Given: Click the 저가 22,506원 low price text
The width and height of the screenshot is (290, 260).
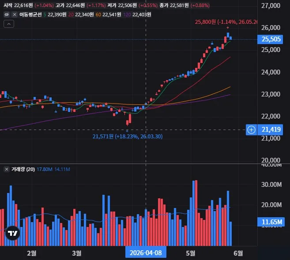Looking at the screenshot, I should (x=122, y=5).
